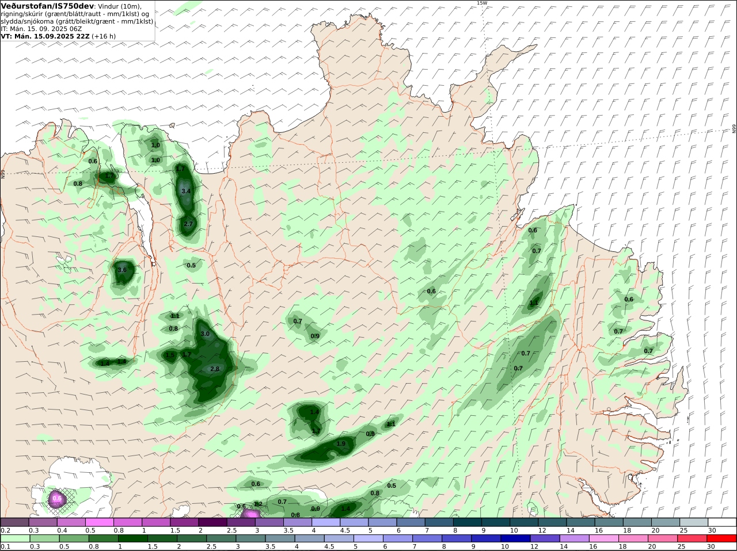Click the 3.6 precipitation value on the map
Viewport: 737px width, 551px height.
coord(122,270)
